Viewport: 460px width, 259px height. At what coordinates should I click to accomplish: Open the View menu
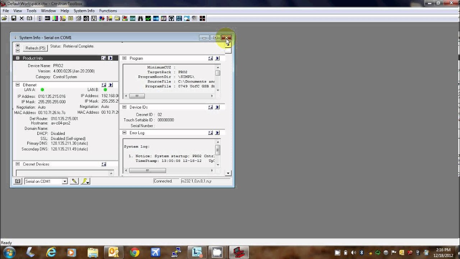[18, 11]
